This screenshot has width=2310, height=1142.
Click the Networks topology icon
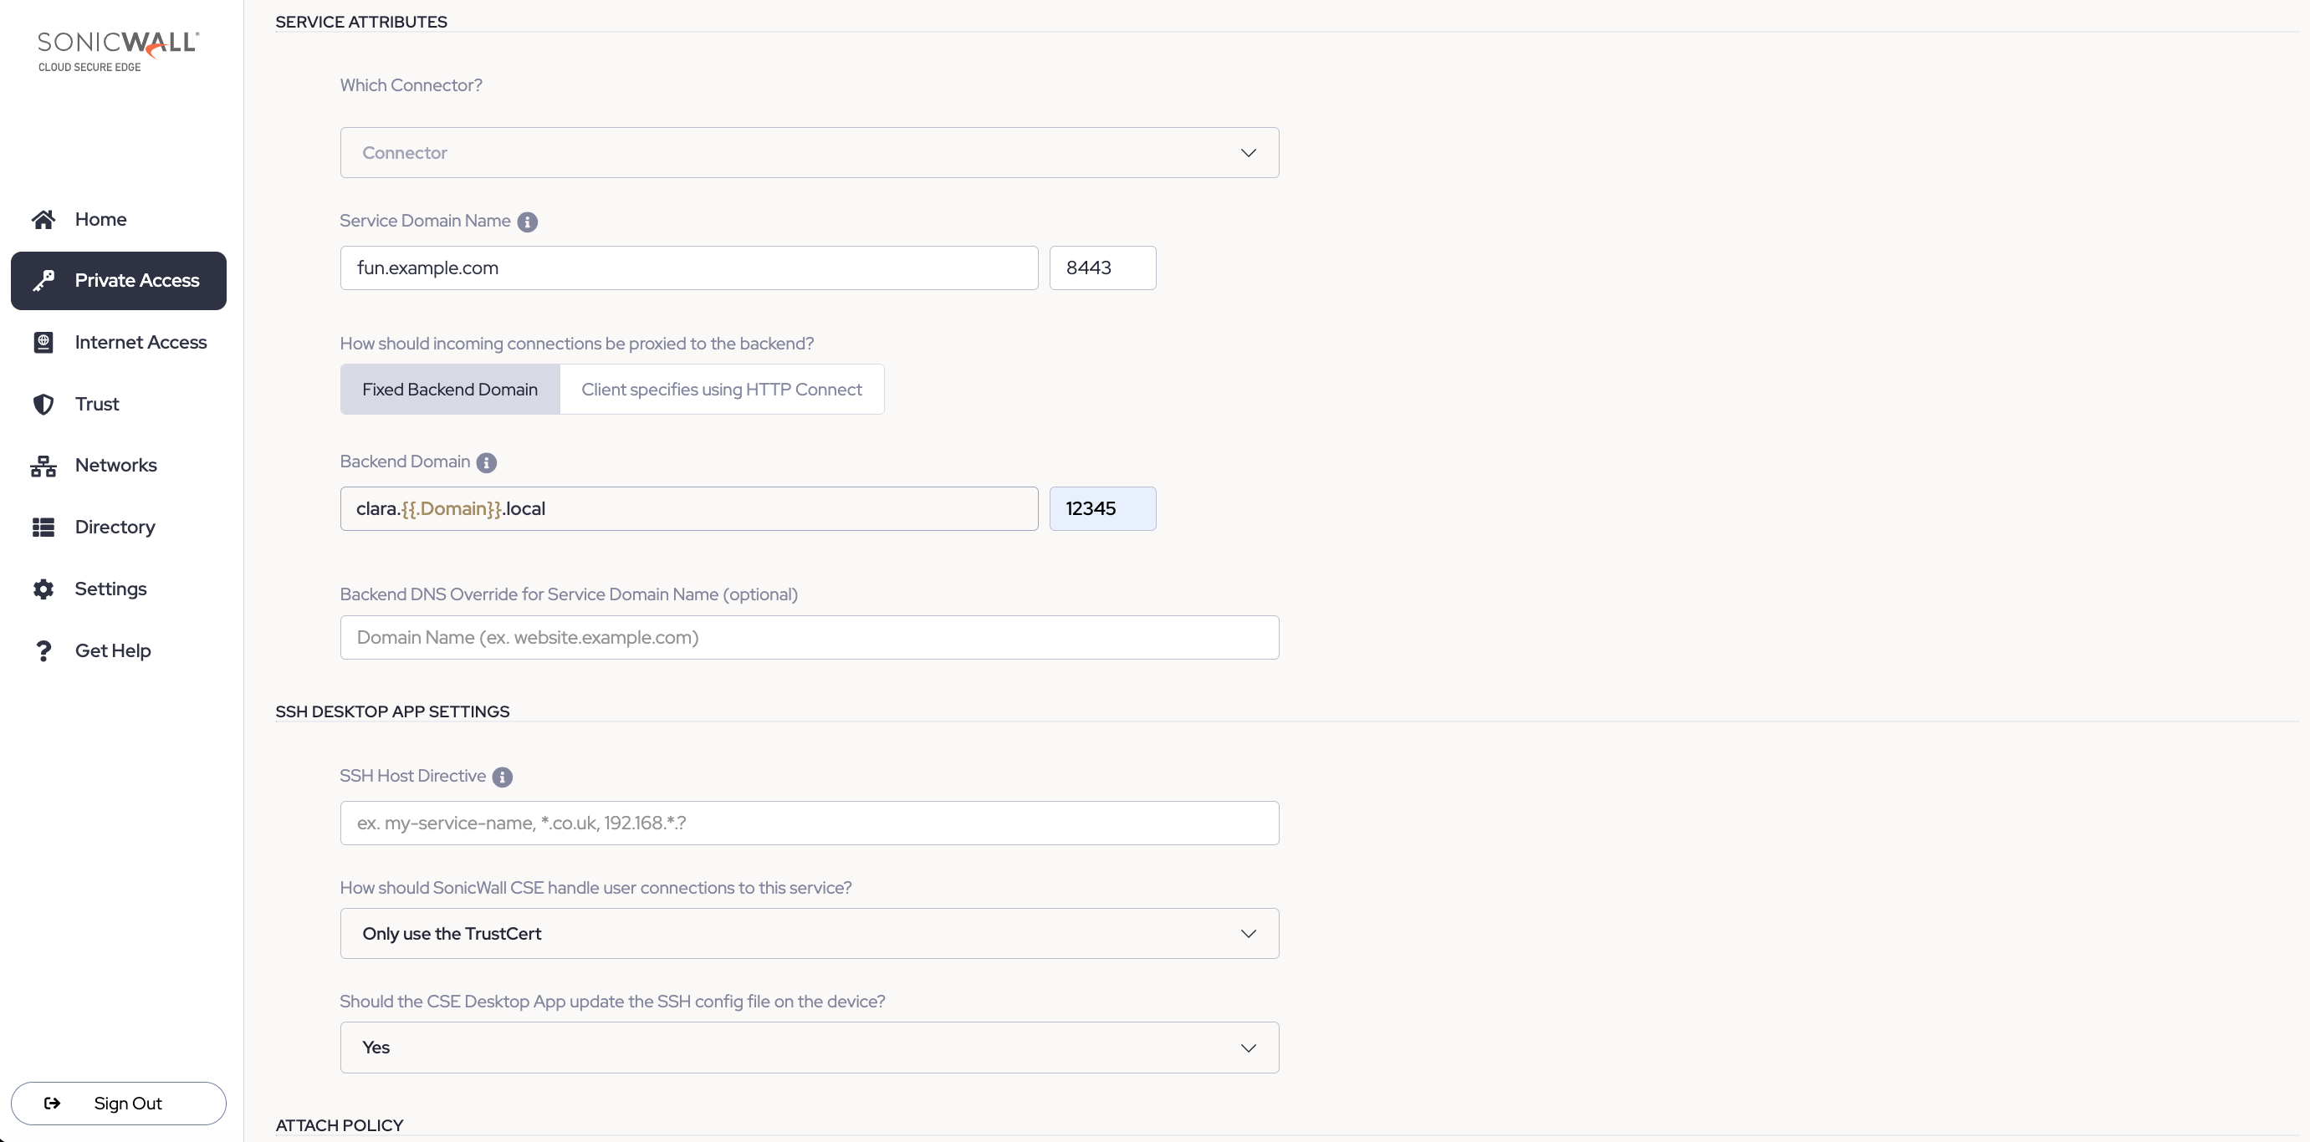(43, 466)
